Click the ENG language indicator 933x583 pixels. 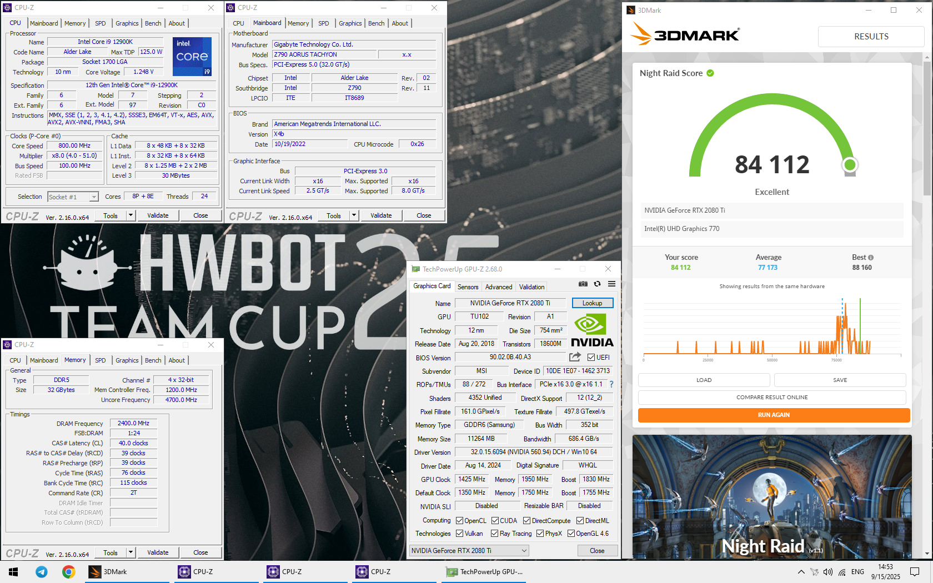click(857, 572)
